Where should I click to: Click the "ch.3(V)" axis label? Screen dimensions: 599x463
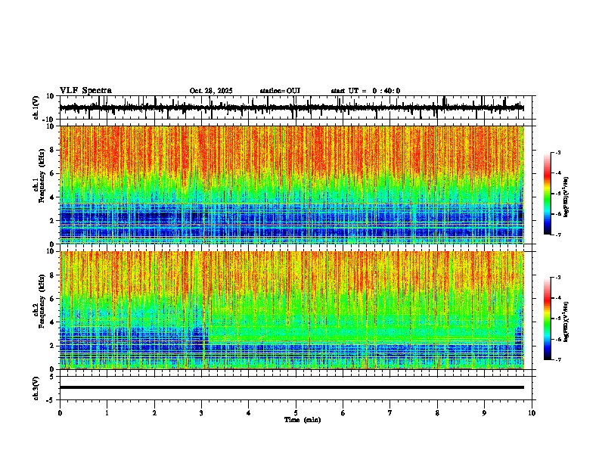click(x=36, y=388)
